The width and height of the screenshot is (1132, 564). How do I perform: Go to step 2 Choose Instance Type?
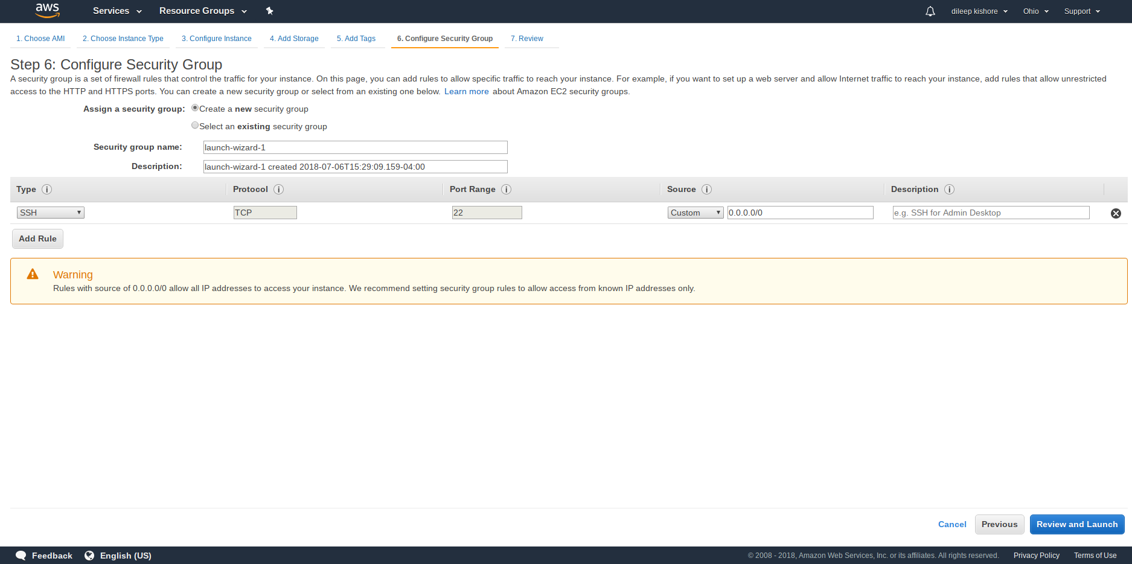[123, 39]
